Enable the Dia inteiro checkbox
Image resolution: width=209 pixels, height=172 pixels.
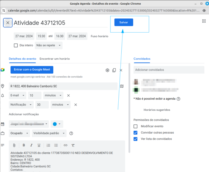tap(16, 45)
